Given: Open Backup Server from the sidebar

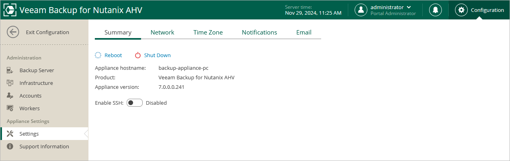Looking at the screenshot, I should 37,71.
